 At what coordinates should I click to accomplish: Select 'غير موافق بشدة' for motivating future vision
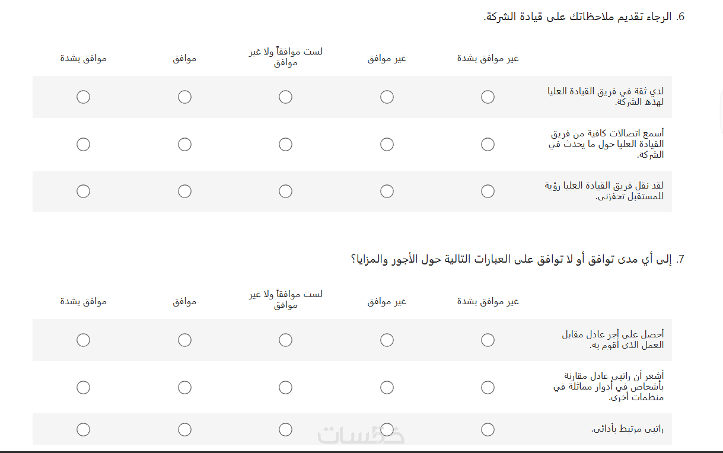click(x=488, y=191)
